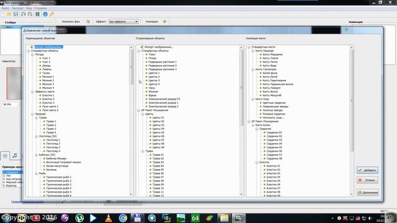397x223 pixels.
Task: Select Снег 1 in the left tree
Action: 47,58
